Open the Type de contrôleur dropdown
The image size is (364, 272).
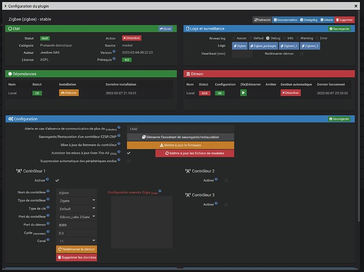click(77, 200)
